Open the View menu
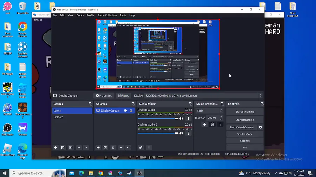Image resolution: width=316 pixels, height=177 pixels. pyautogui.click(x=70, y=15)
